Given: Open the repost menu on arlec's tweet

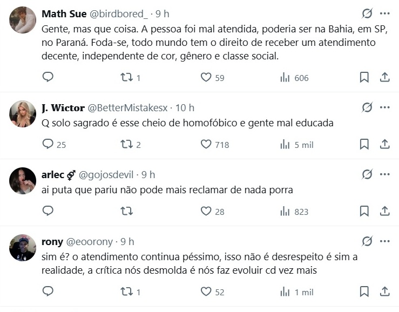Looking at the screenshot, I should tap(126, 211).
